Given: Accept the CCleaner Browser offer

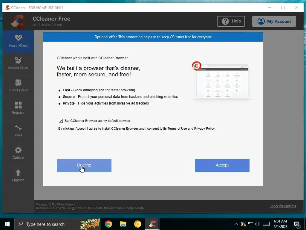Looking at the screenshot, I should 222,165.
